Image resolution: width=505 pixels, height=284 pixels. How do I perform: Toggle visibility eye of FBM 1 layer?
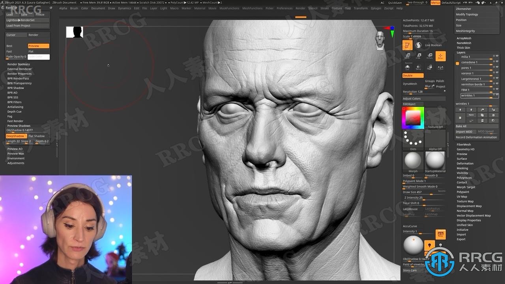[497, 90]
